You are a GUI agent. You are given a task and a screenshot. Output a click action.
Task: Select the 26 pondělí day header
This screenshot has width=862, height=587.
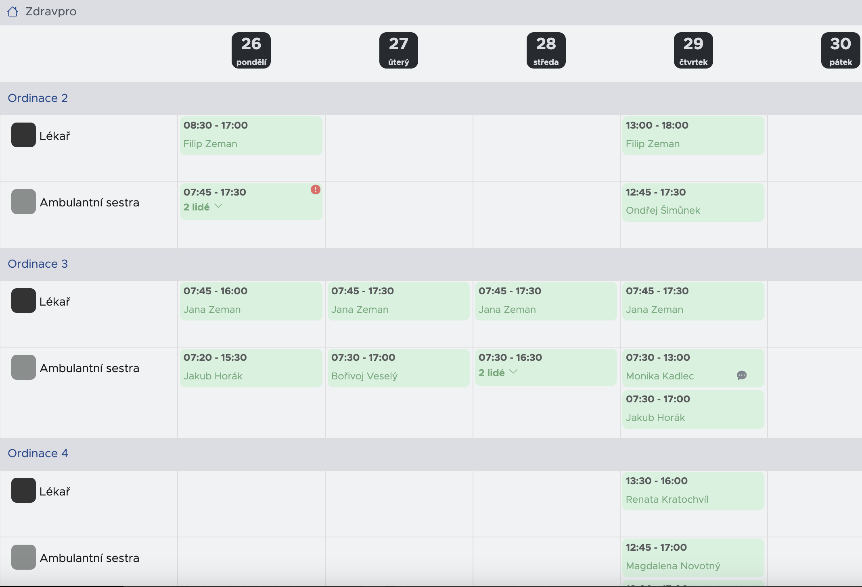pyautogui.click(x=251, y=50)
